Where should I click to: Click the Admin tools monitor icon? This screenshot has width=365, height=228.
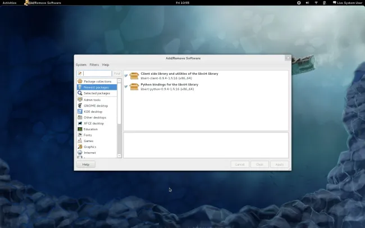click(80, 99)
